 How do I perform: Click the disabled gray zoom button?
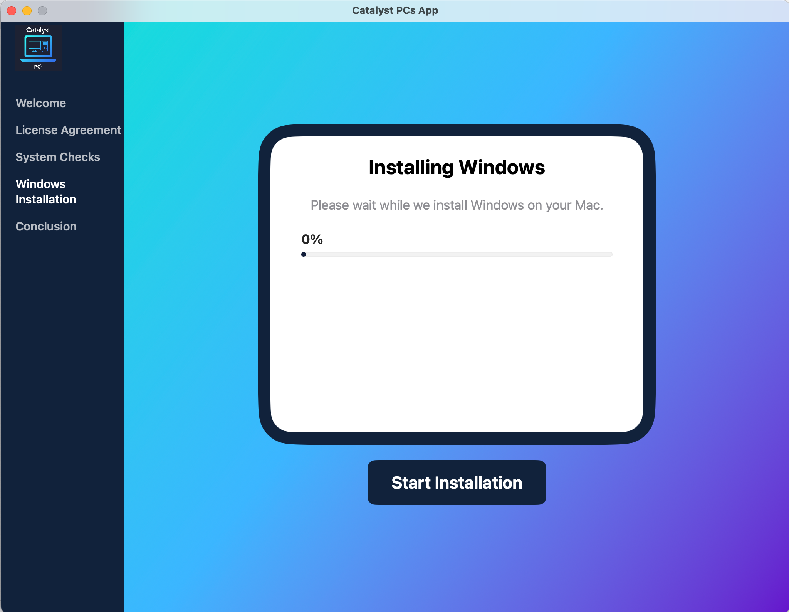42,11
